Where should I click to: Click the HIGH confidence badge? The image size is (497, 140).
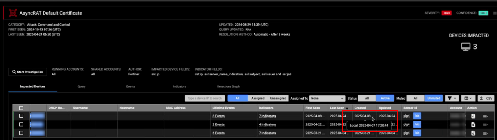pyautogui.click(x=483, y=13)
